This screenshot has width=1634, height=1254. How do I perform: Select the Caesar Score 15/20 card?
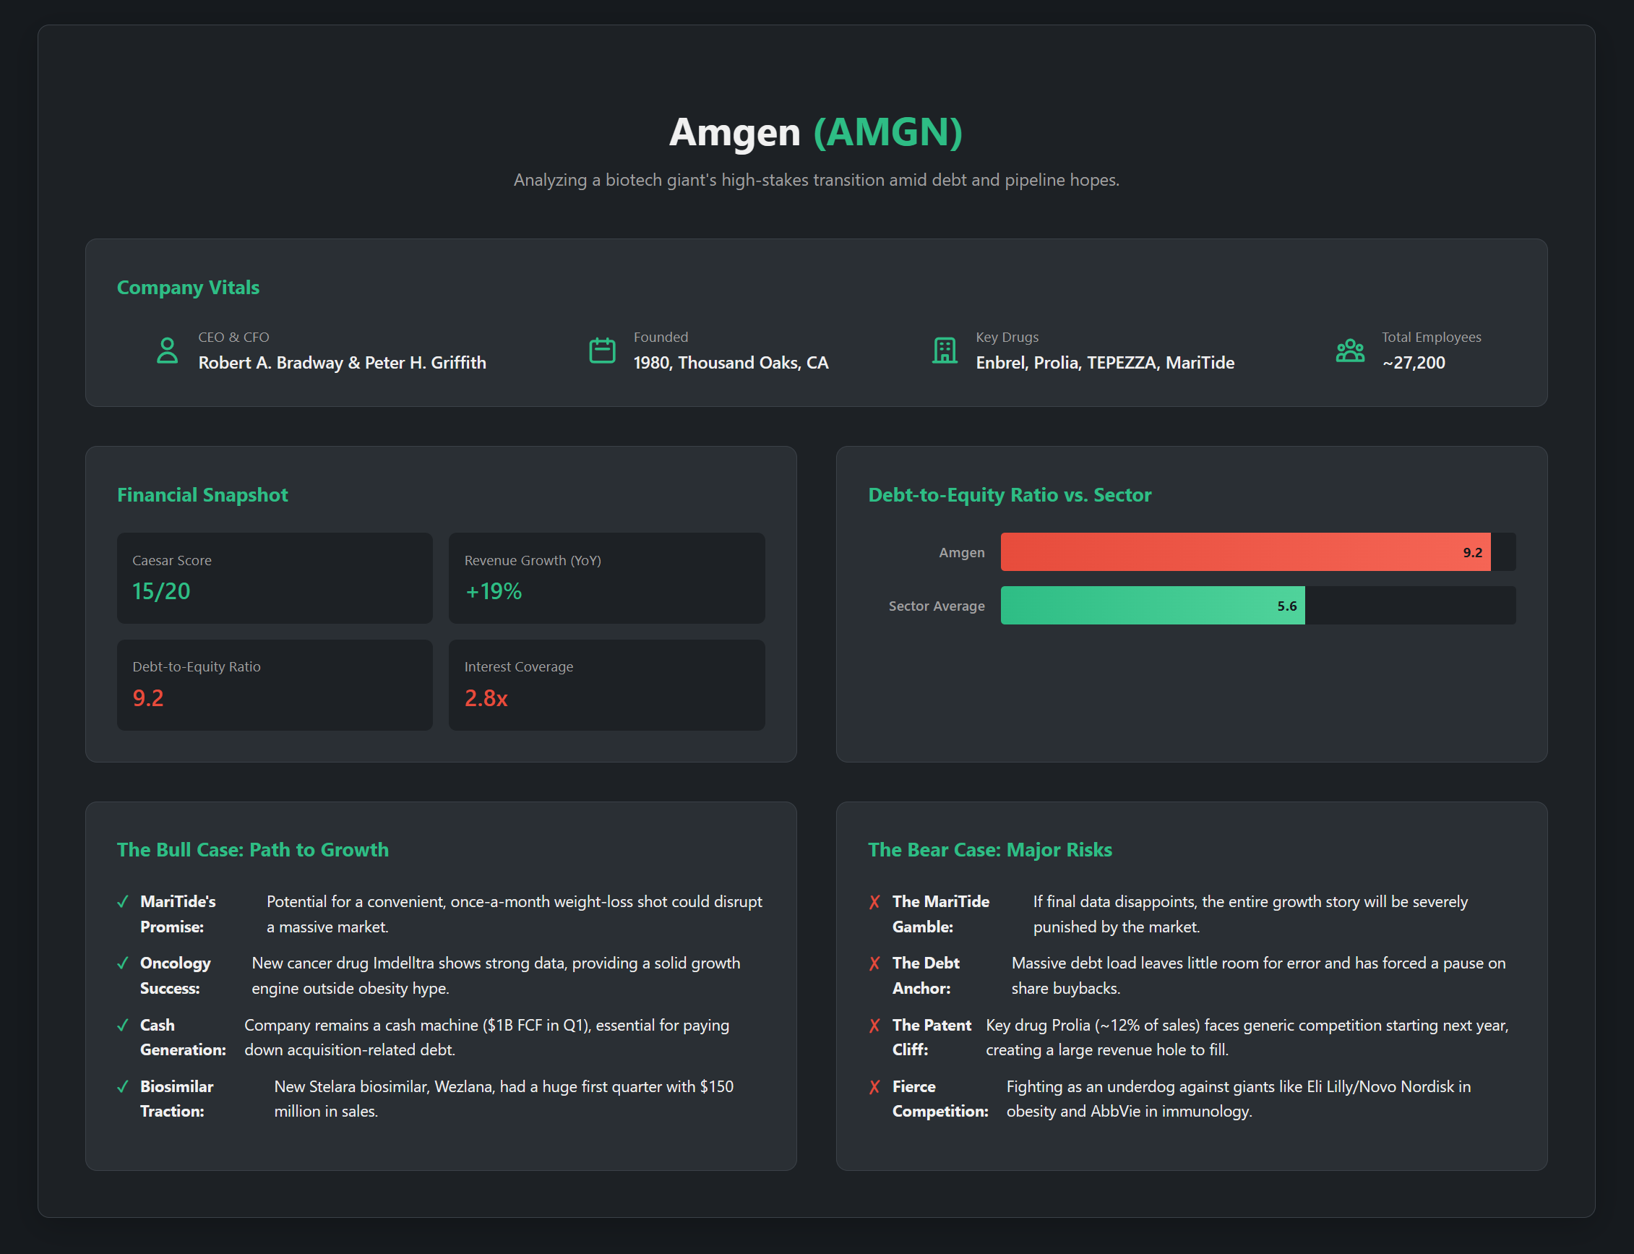pos(275,577)
